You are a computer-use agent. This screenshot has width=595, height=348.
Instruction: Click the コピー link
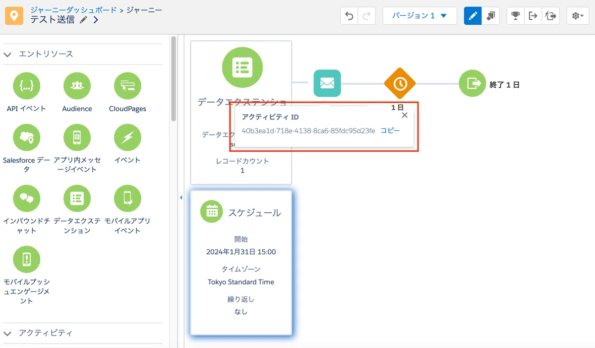tap(390, 130)
